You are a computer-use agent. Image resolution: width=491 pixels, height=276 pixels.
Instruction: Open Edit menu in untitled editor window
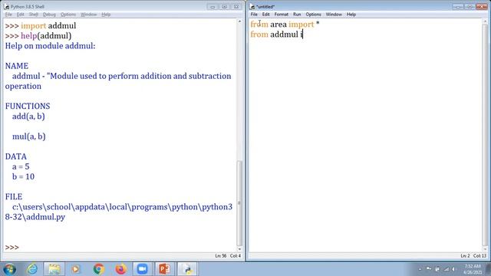tap(266, 15)
